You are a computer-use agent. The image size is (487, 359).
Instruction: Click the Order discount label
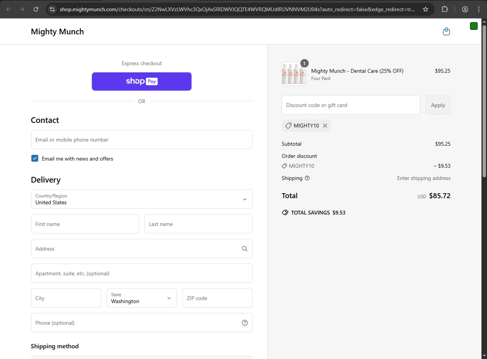click(299, 156)
